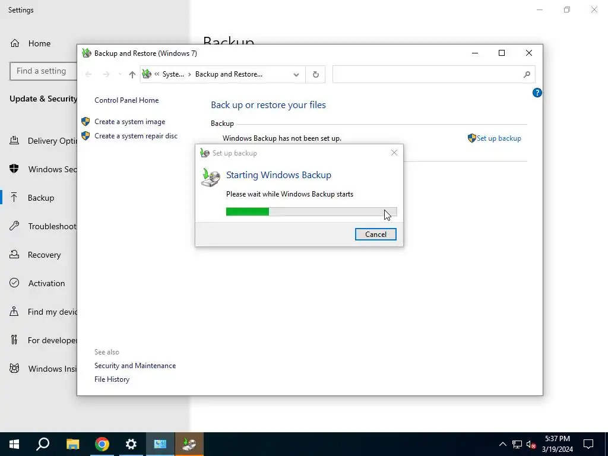Open Windows Insider Program in Settings
This screenshot has height=456, width=608.
[x=43, y=368]
